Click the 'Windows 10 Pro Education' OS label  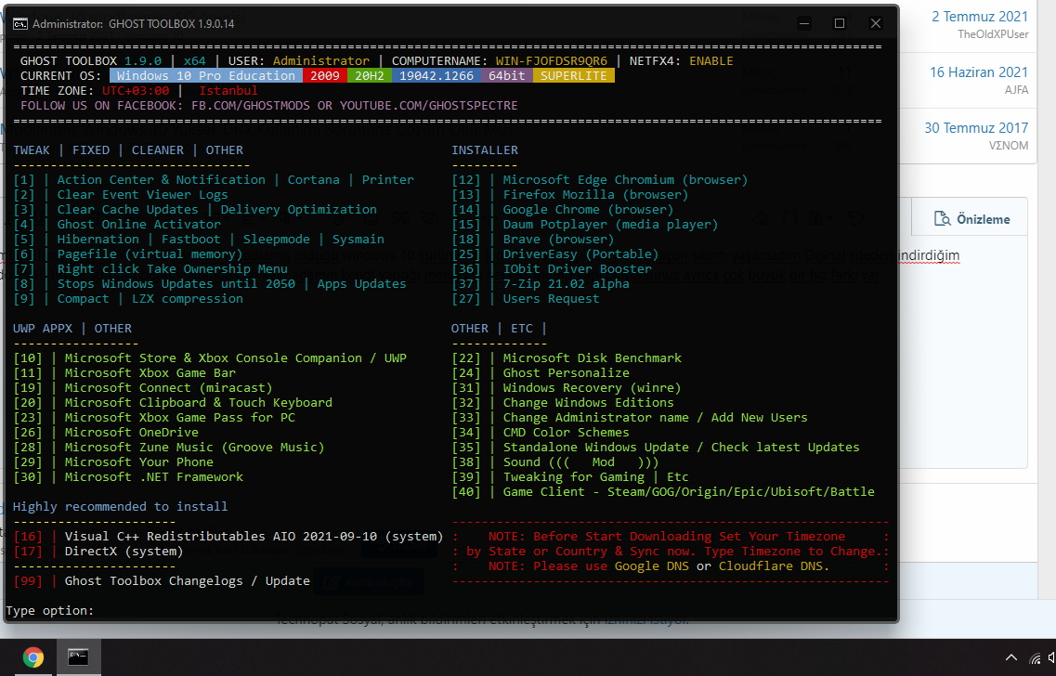[x=206, y=75]
